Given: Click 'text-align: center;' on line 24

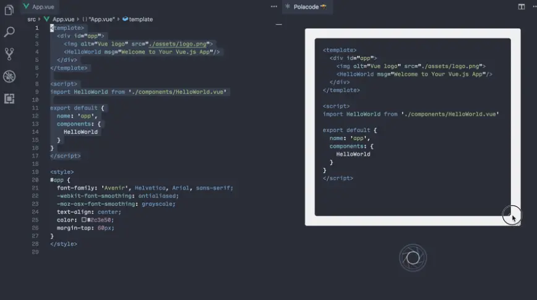Looking at the screenshot, I should 89,212.
